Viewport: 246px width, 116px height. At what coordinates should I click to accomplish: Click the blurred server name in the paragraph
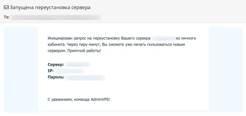pos(163,38)
